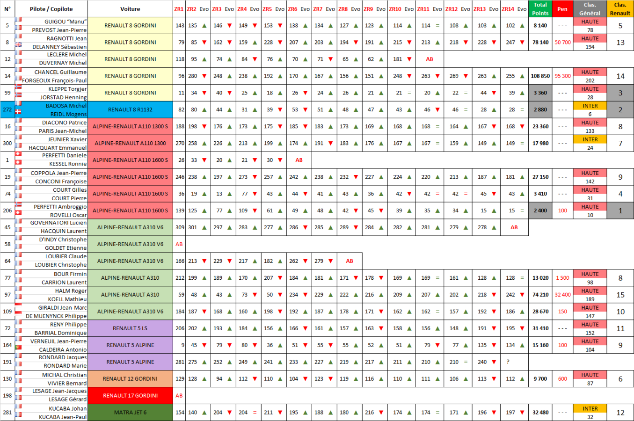Select the red 'RENAULT 17 GORDINI' cell
This screenshot has height=421, width=634.
coord(130,396)
